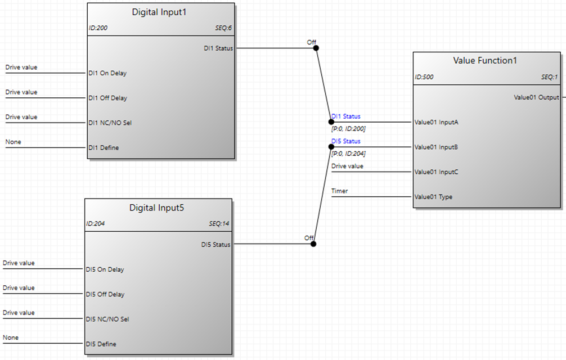Screen dimensions: 566x360
Task: Click connection node at DI5 Status Off
Action: click(x=313, y=244)
